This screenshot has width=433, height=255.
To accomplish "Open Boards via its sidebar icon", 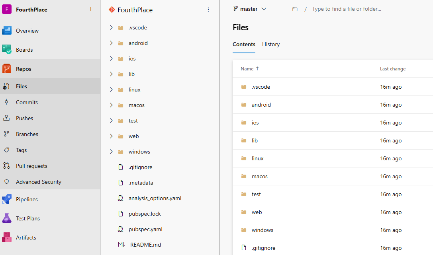I will [x=7, y=50].
